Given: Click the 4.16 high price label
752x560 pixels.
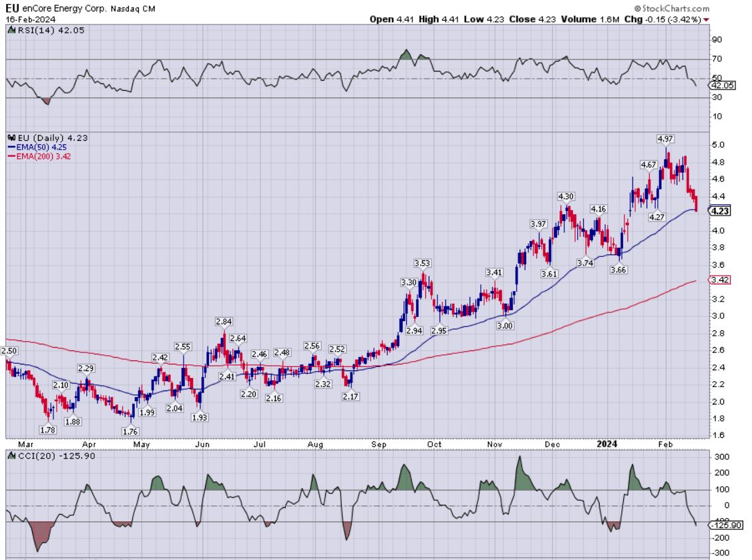Looking at the screenshot, I should [598, 209].
